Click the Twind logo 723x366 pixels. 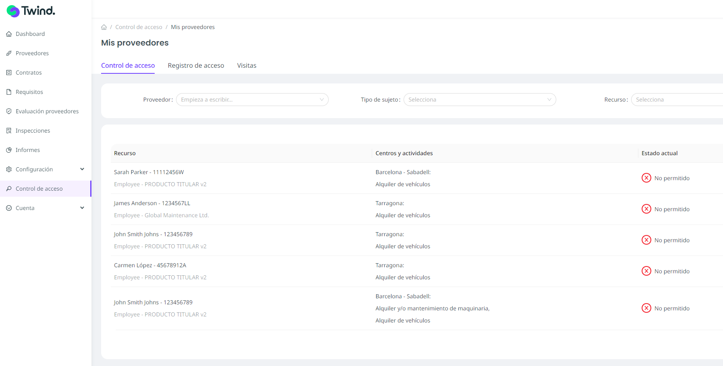click(30, 11)
